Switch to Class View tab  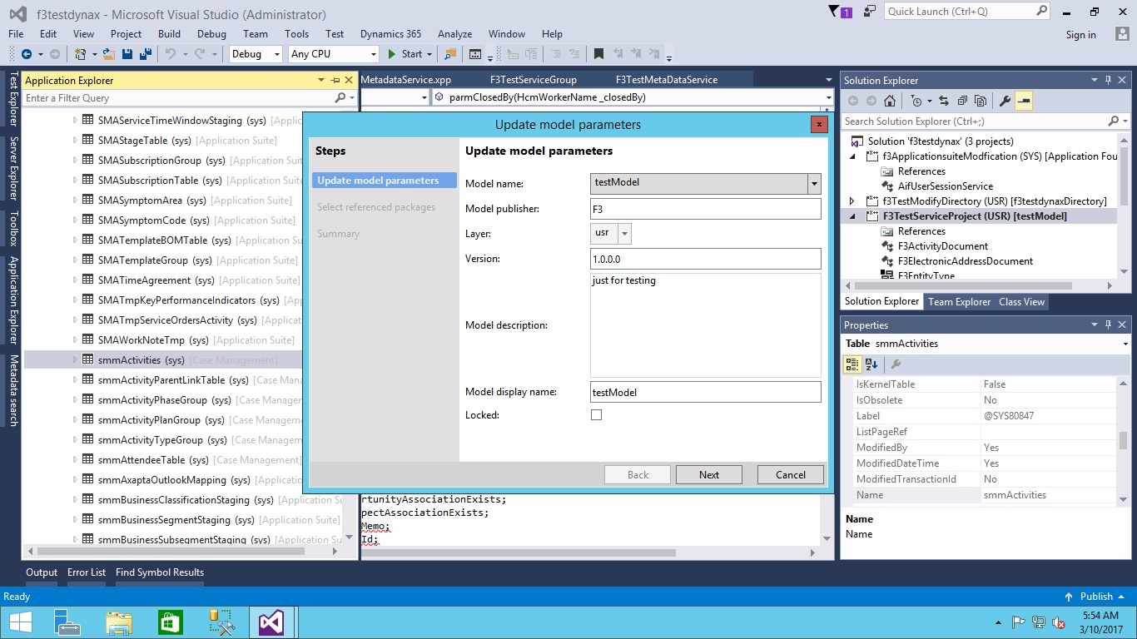[x=1021, y=302]
